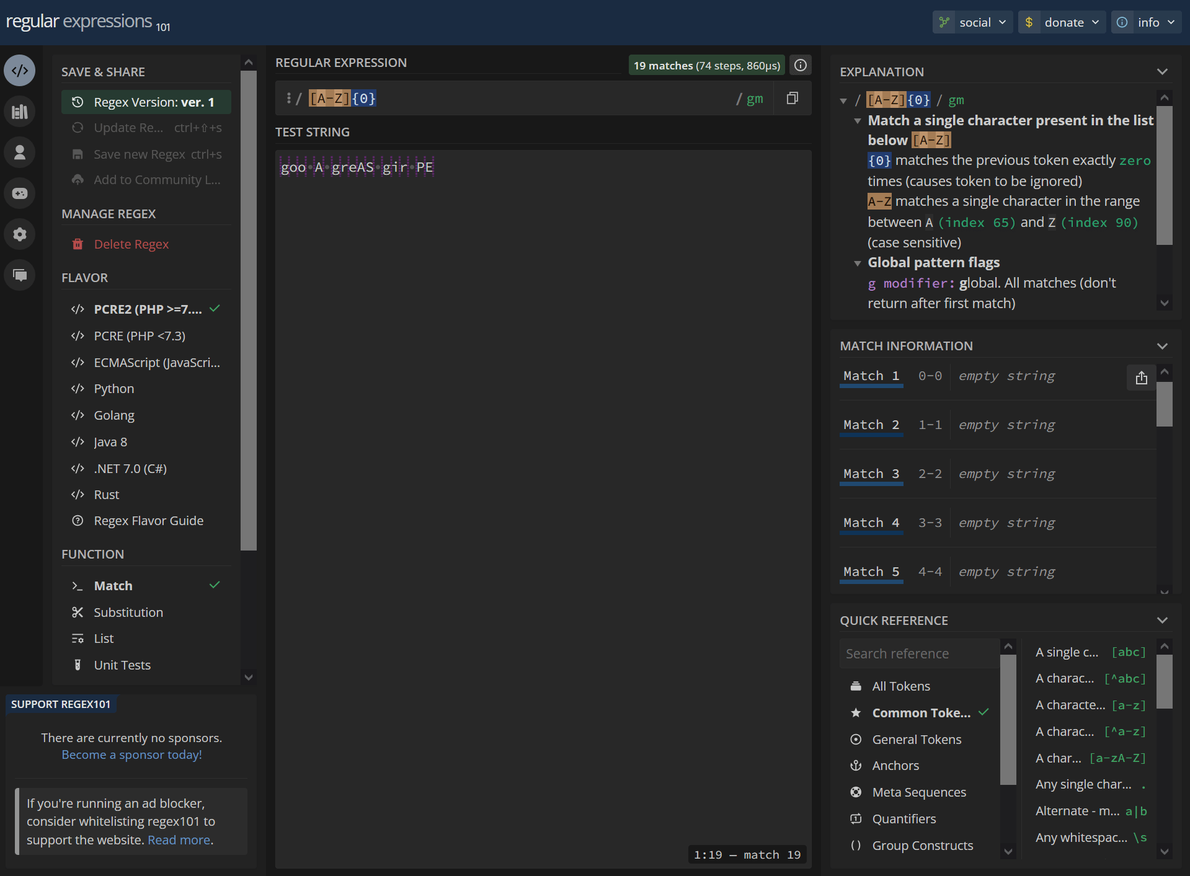Screen dimensions: 1190x876
Task: Click the Meta Sequences icon
Action: pos(856,792)
